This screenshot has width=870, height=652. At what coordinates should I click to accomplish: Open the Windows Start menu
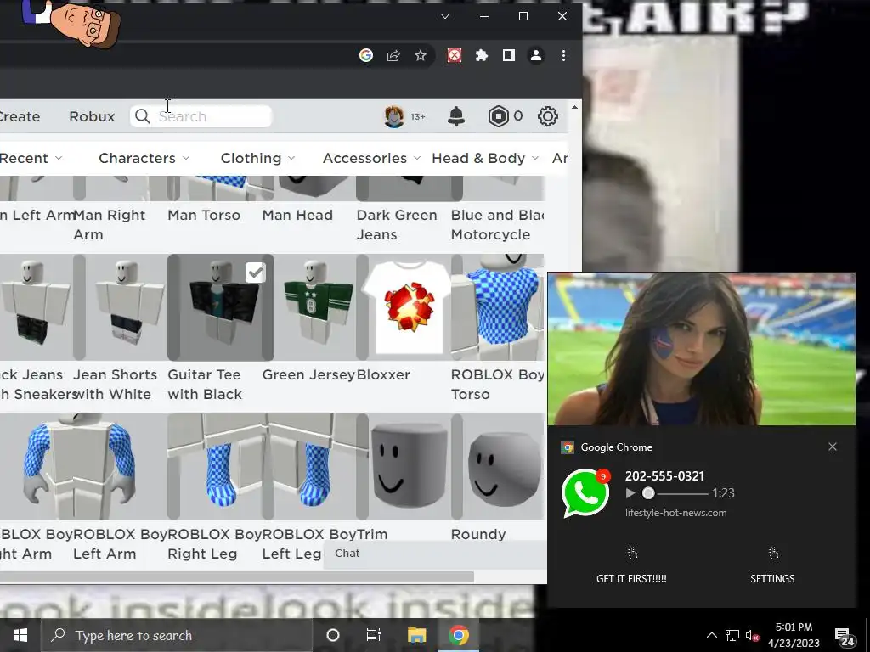click(x=20, y=635)
